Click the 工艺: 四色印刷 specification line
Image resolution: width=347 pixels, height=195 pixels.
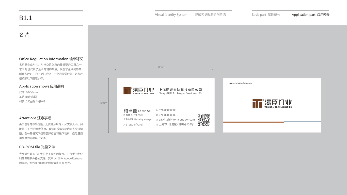pyautogui.click(x=28, y=97)
